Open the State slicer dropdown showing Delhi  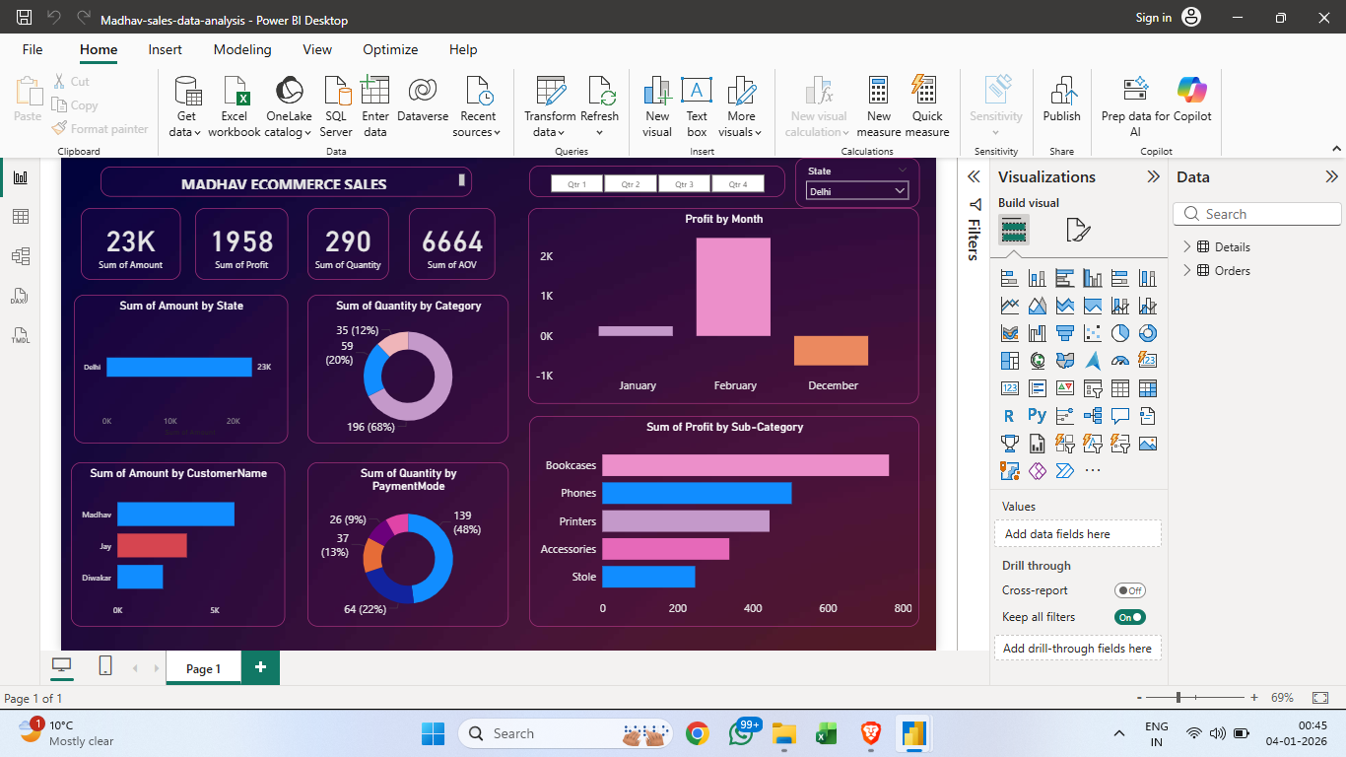tap(856, 191)
